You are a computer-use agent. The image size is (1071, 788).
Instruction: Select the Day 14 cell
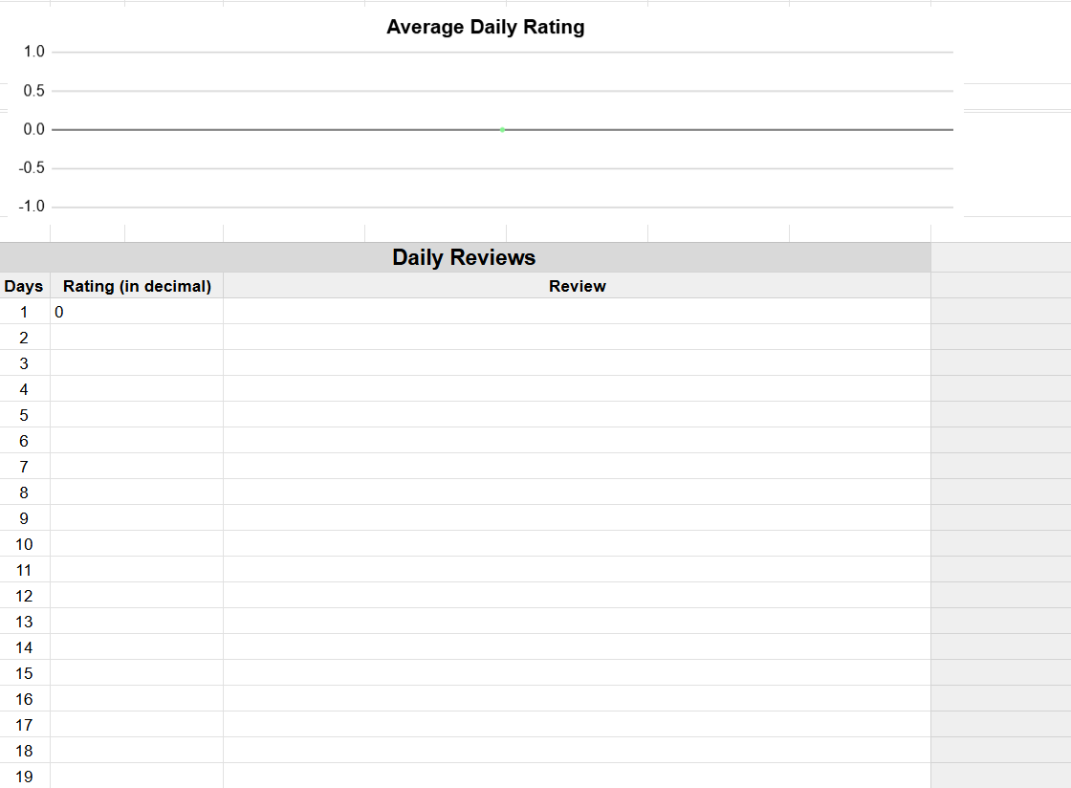coord(25,647)
